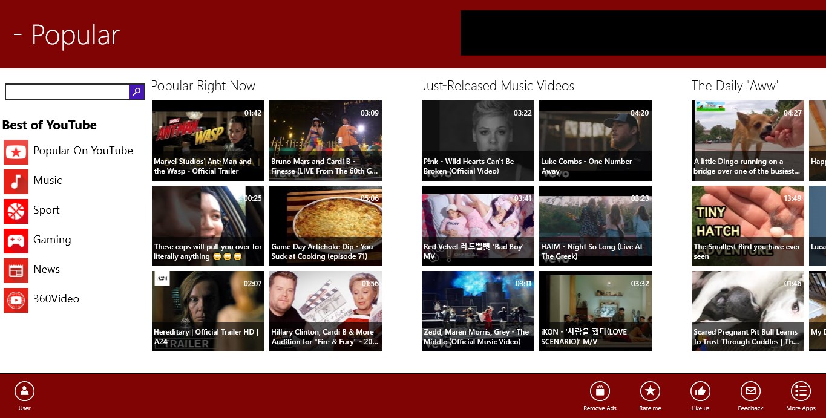Play Bruno Mars and Cardi B Finesse video
Image resolution: width=826 pixels, height=418 pixels.
click(326, 140)
